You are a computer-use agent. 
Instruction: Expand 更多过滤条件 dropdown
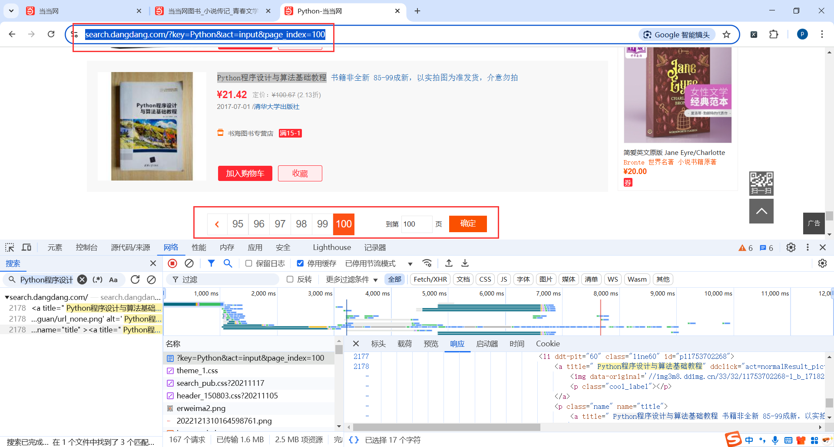352,279
